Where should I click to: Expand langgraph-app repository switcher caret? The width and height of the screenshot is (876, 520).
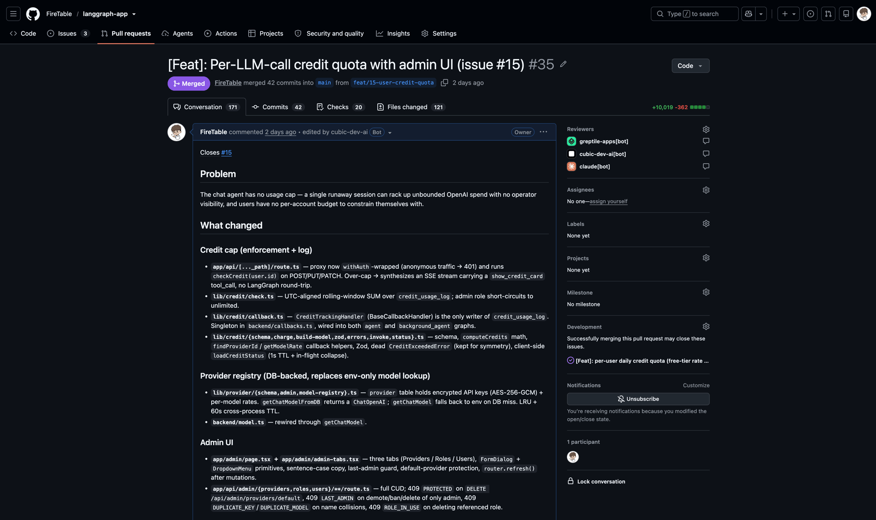pos(134,14)
